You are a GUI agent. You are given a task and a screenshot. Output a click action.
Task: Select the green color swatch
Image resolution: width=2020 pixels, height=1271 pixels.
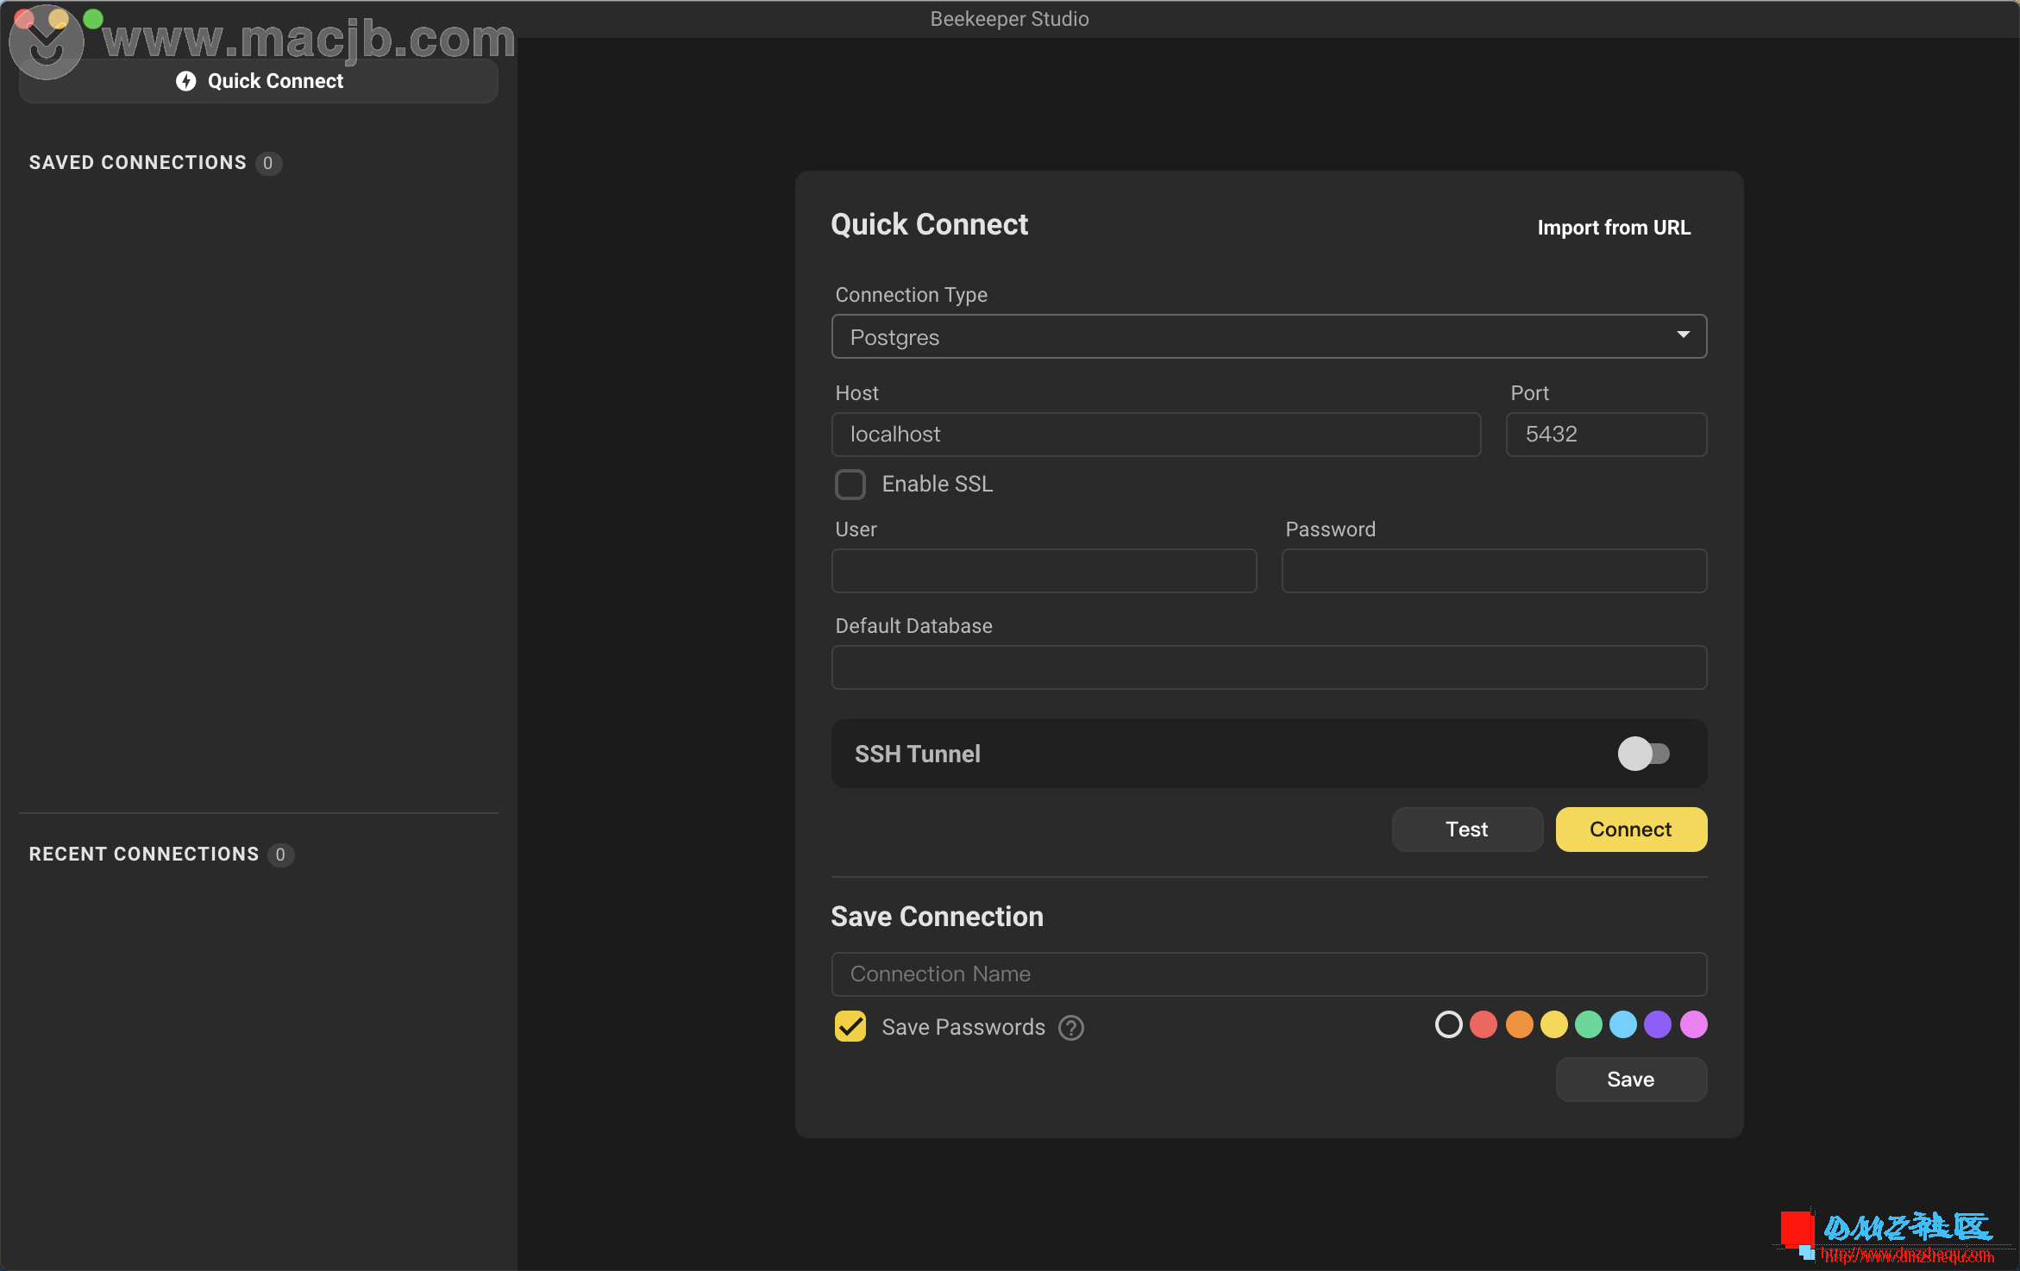tap(1589, 1024)
